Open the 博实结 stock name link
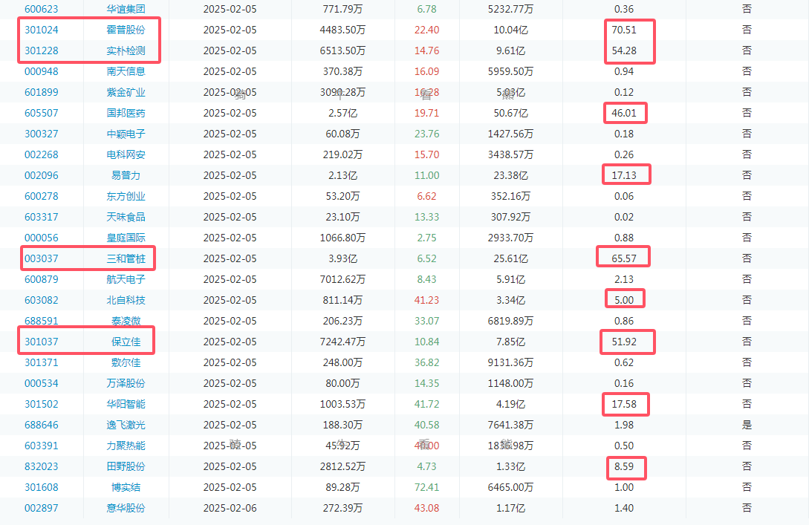Screen dimensions: 809x525 126,487
